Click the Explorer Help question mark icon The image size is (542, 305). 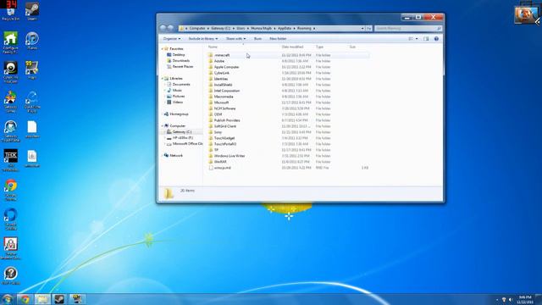(436, 39)
